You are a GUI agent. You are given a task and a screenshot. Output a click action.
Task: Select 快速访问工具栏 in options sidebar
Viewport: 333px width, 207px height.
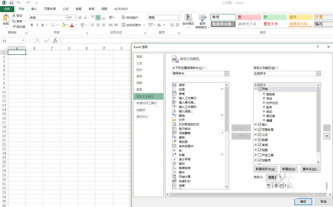point(147,103)
